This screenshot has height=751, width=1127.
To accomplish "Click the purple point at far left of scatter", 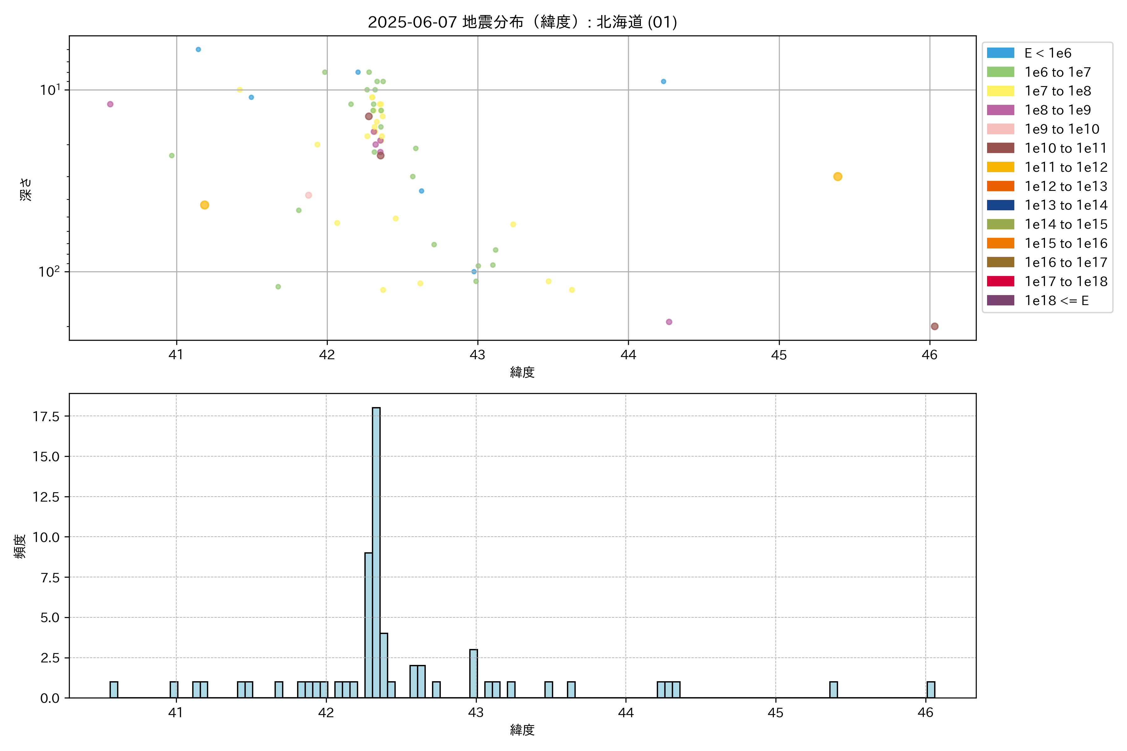I will point(110,105).
